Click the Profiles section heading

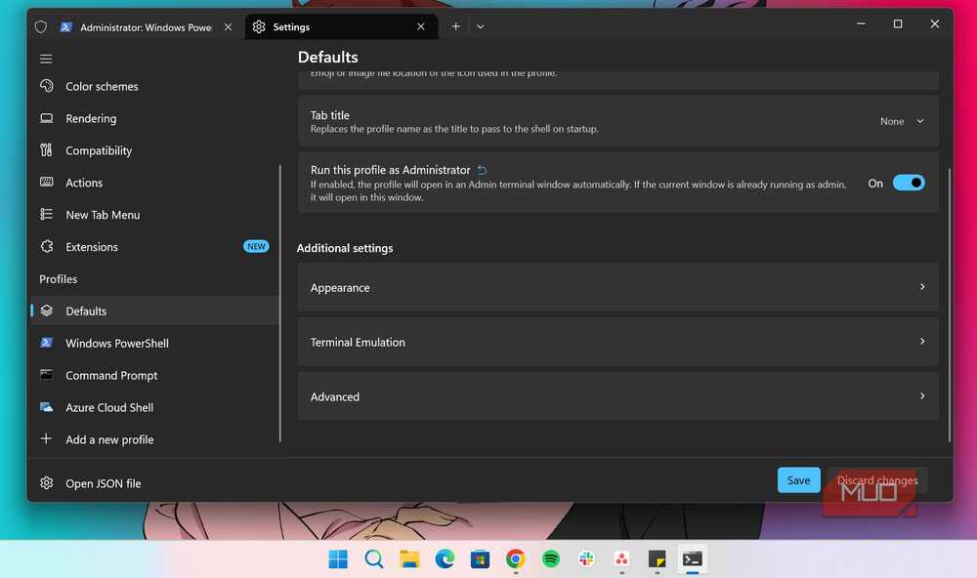(x=59, y=279)
